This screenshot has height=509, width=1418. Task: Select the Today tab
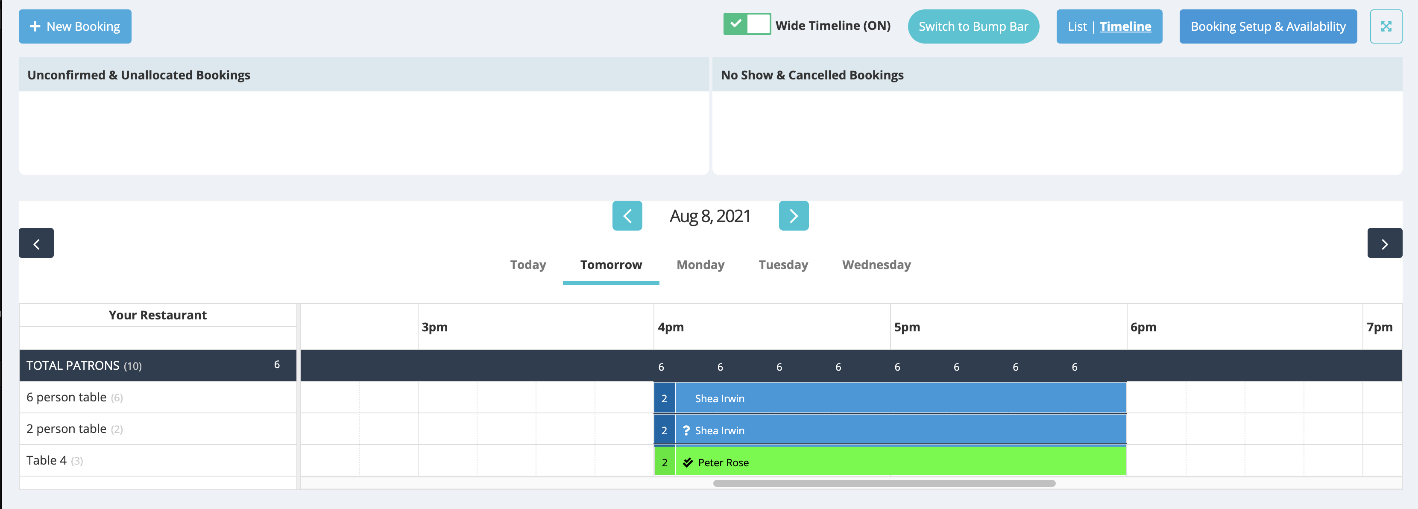pos(528,265)
